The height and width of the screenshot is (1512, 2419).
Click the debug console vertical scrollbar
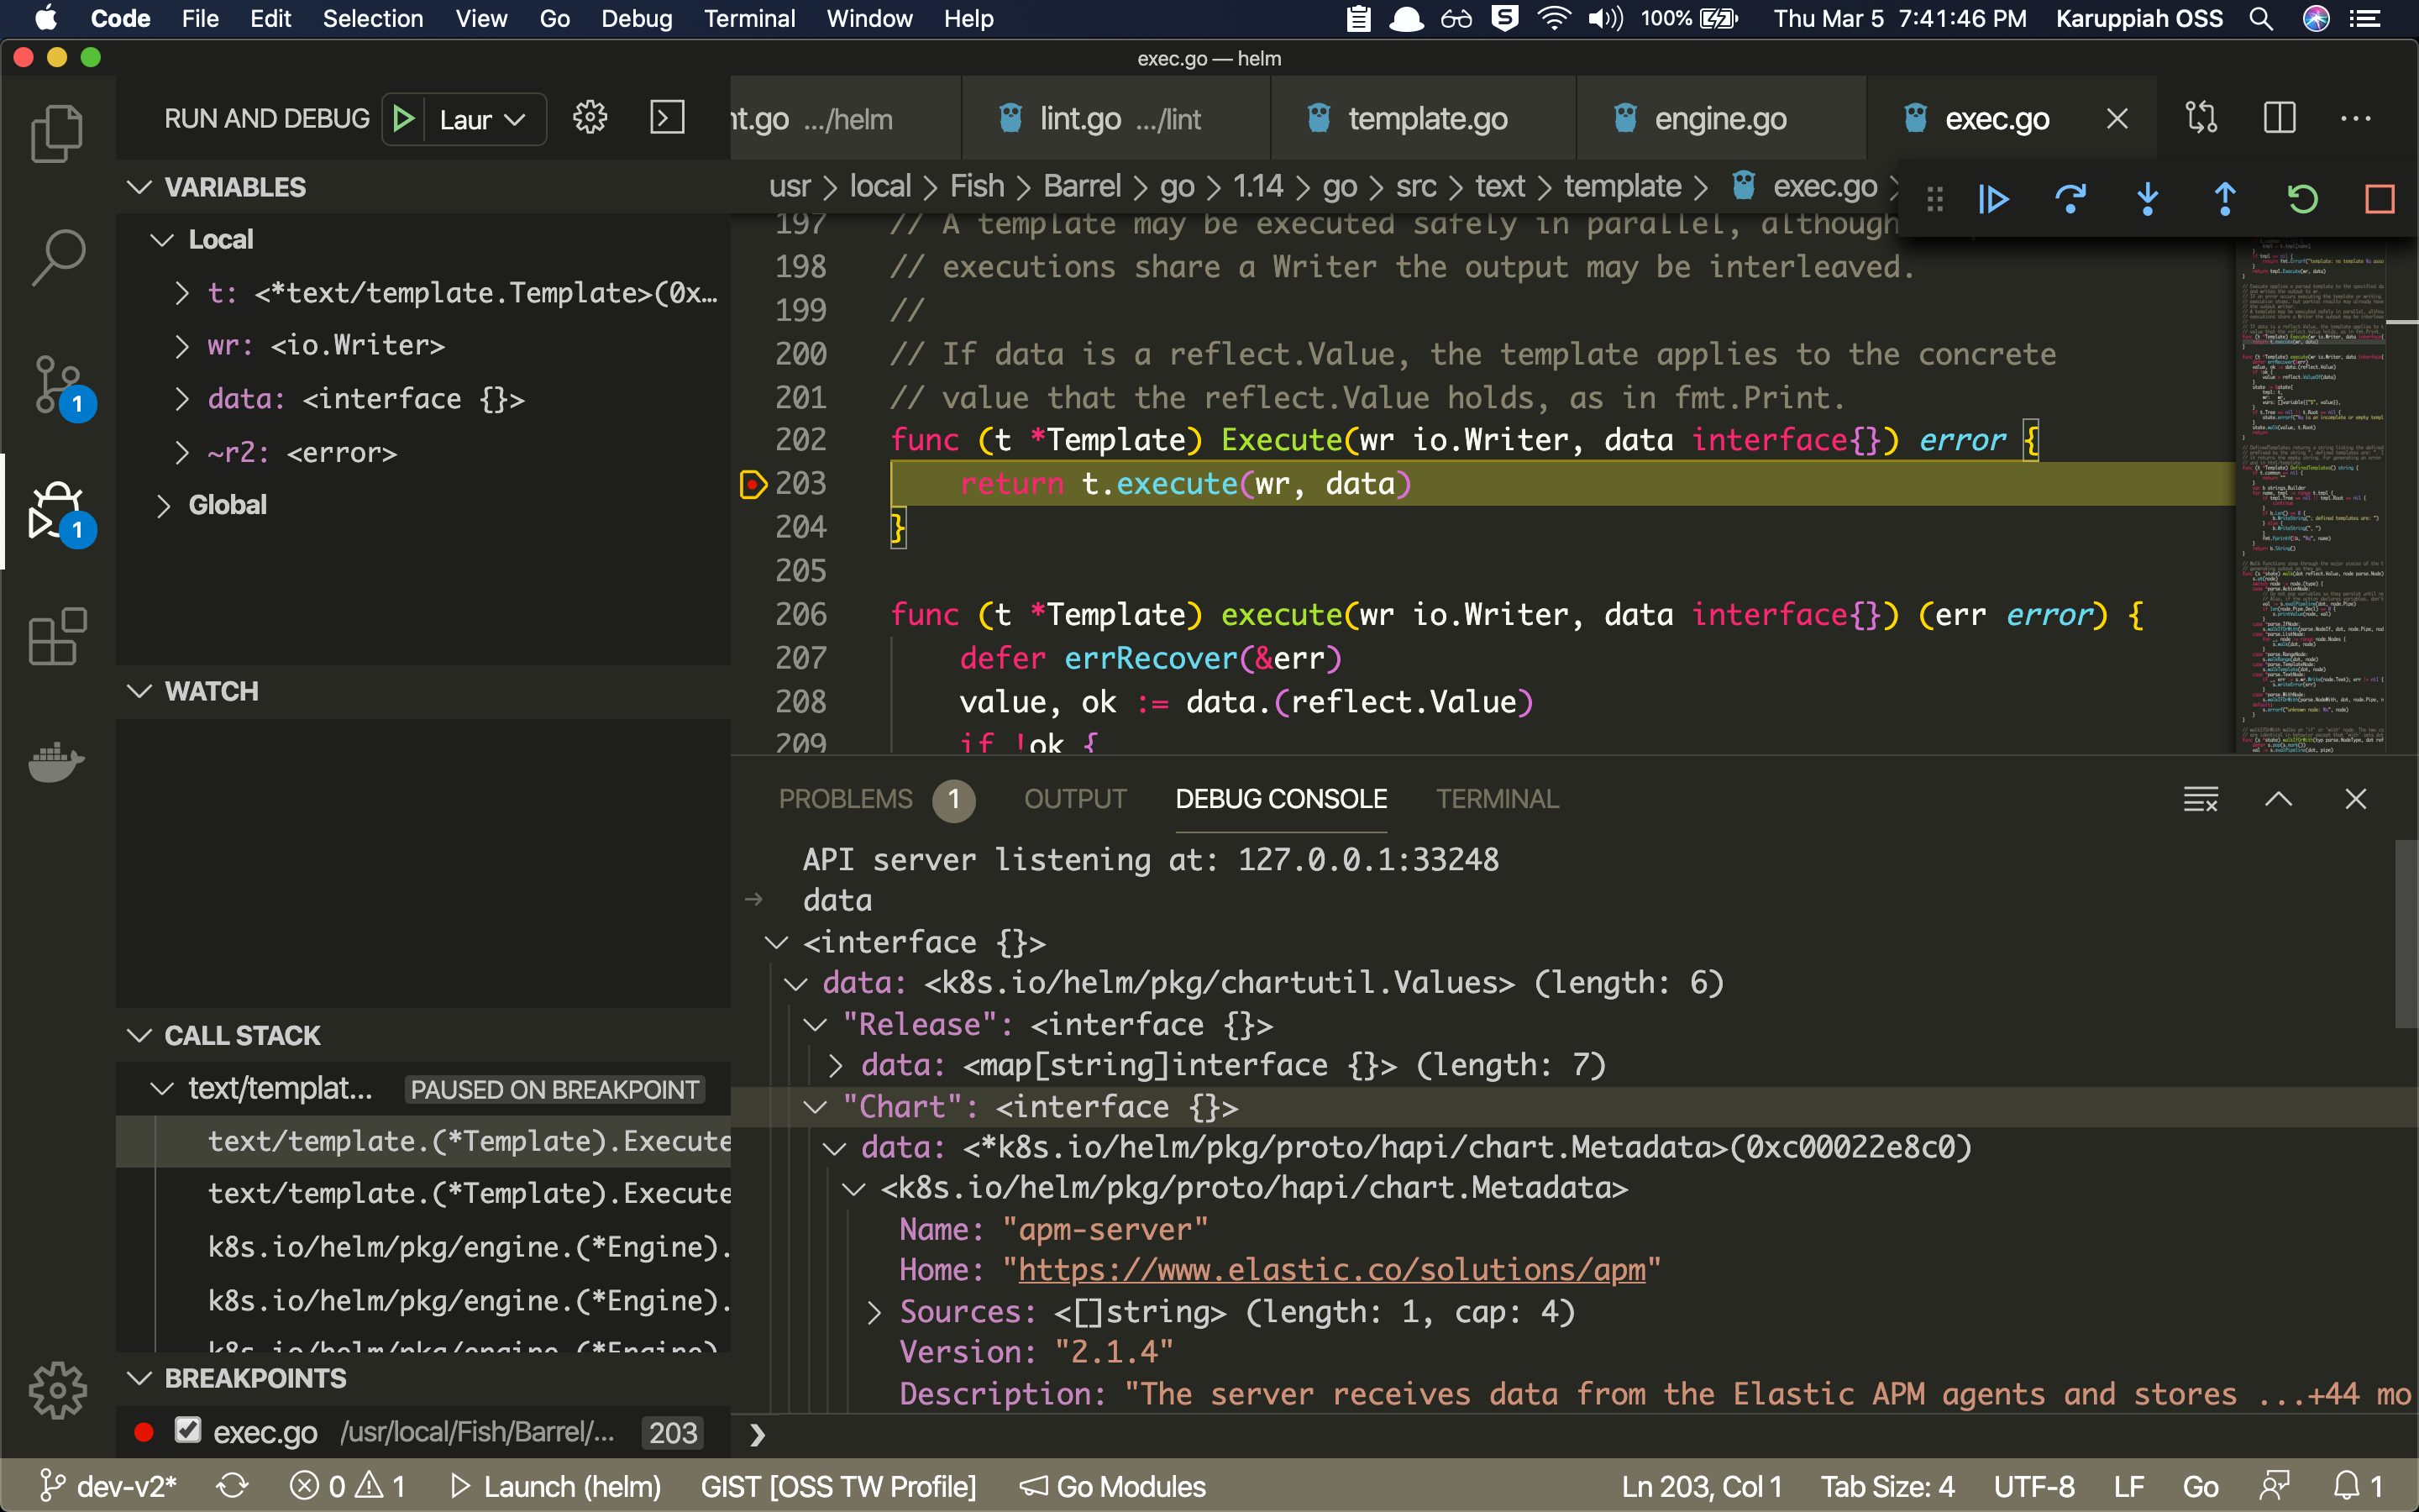pos(2406,933)
